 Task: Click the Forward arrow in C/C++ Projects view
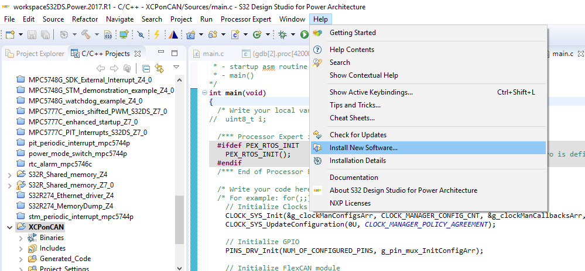point(114,68)
